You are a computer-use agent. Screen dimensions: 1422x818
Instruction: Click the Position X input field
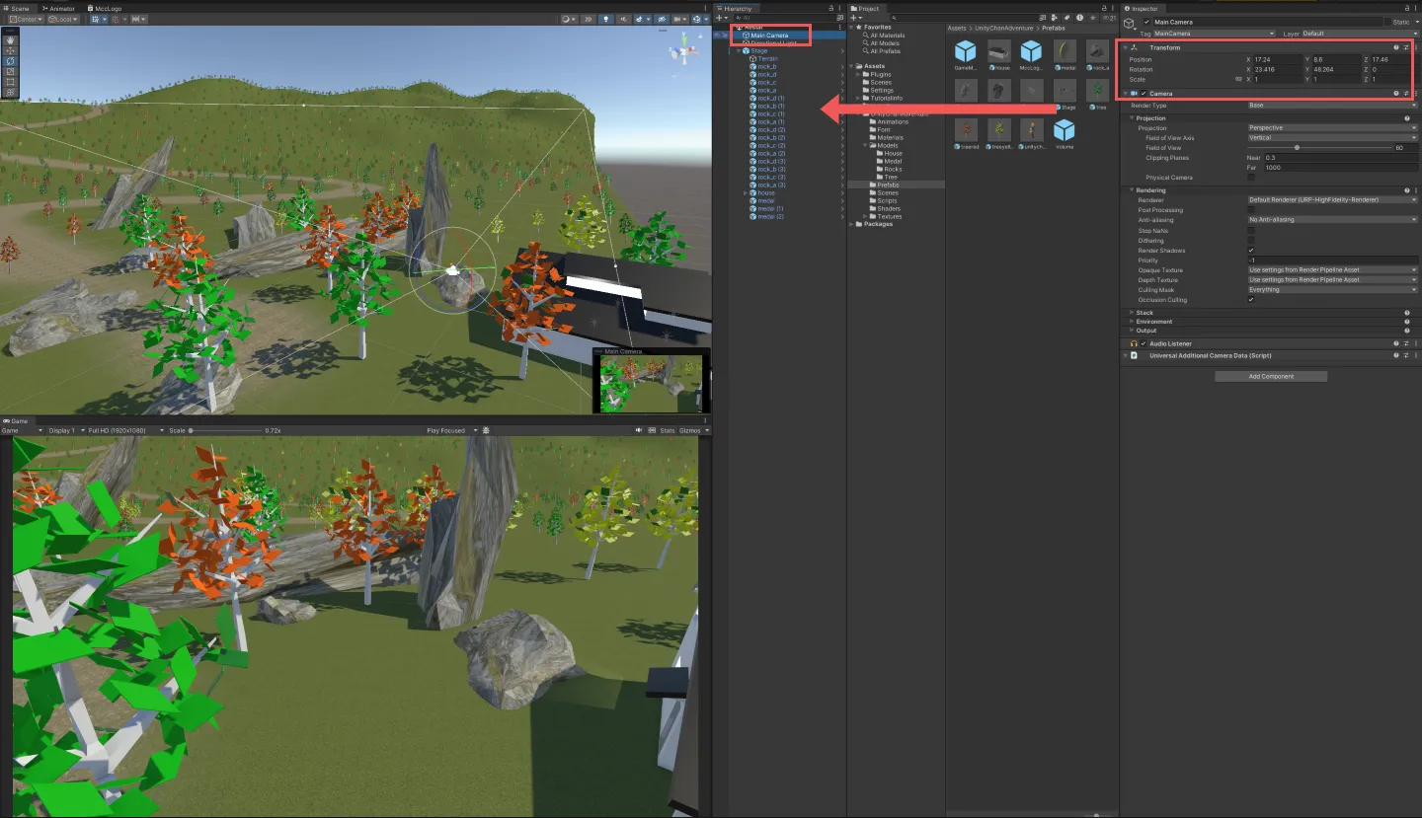coord(1276,60)
